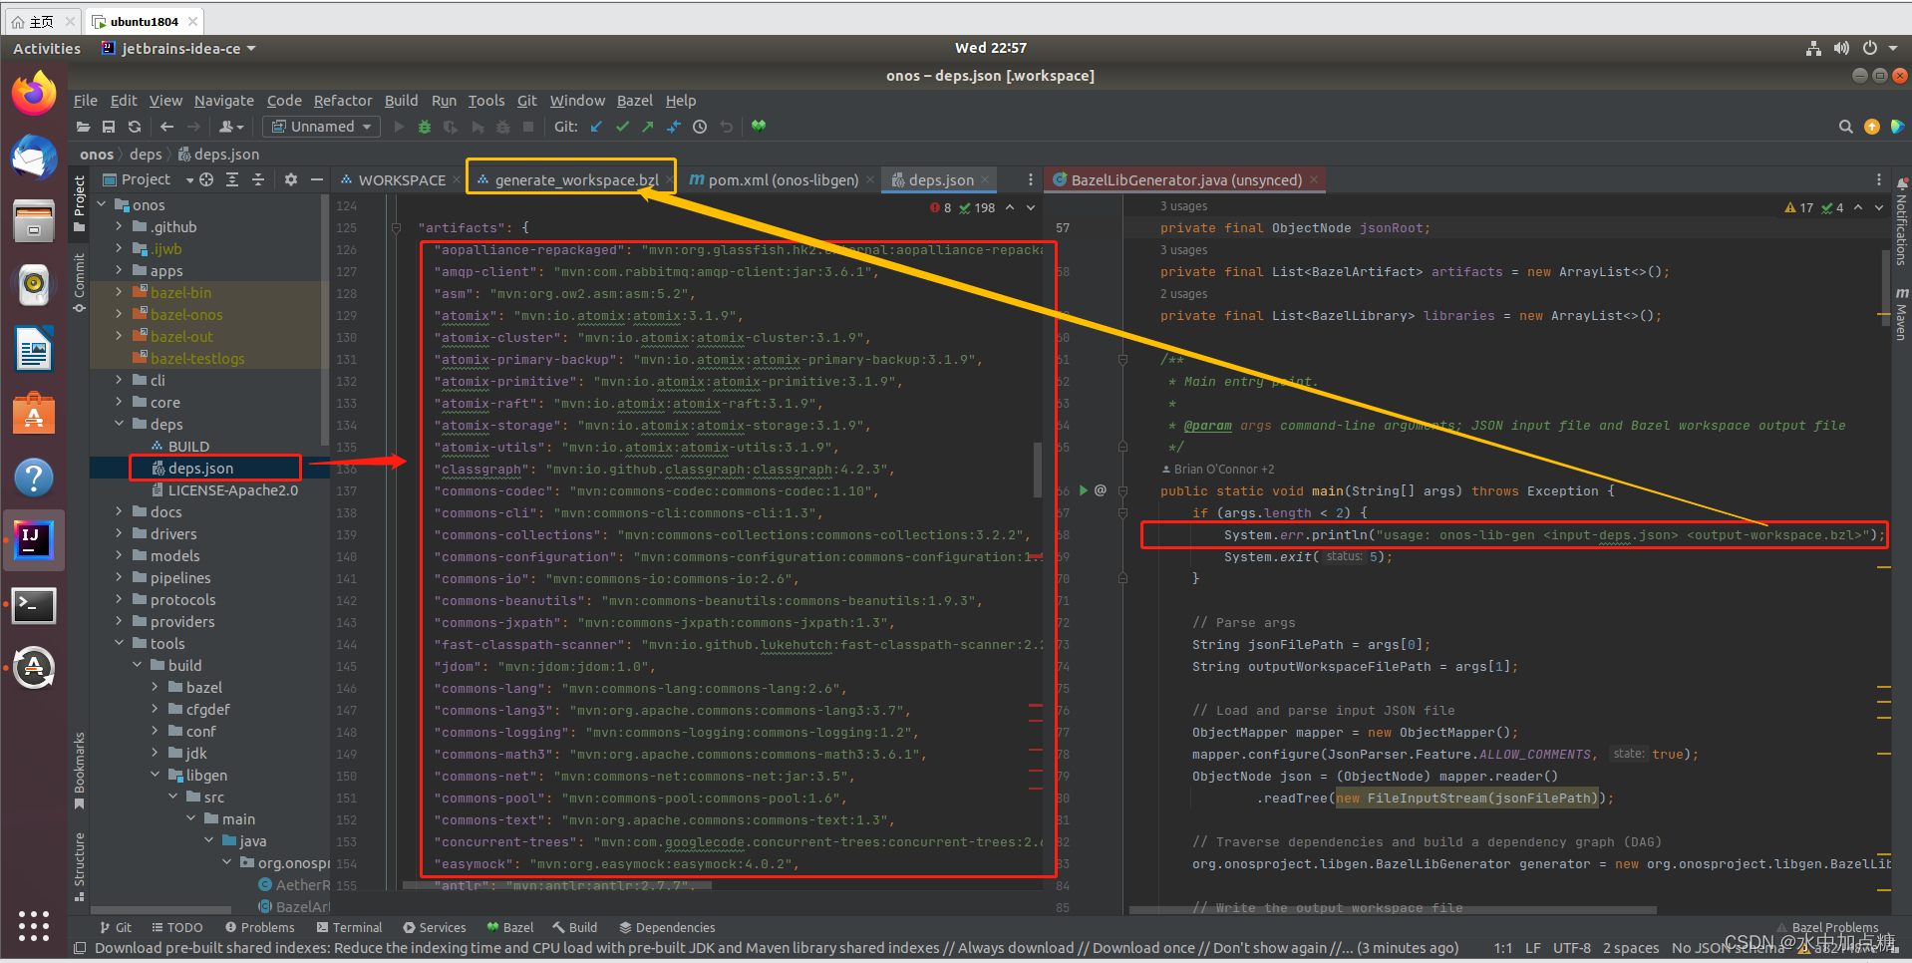This screenshot has width=1912, height=963.
Task: Click the Git Push arrow icon
Action: [x=648, y=127]
